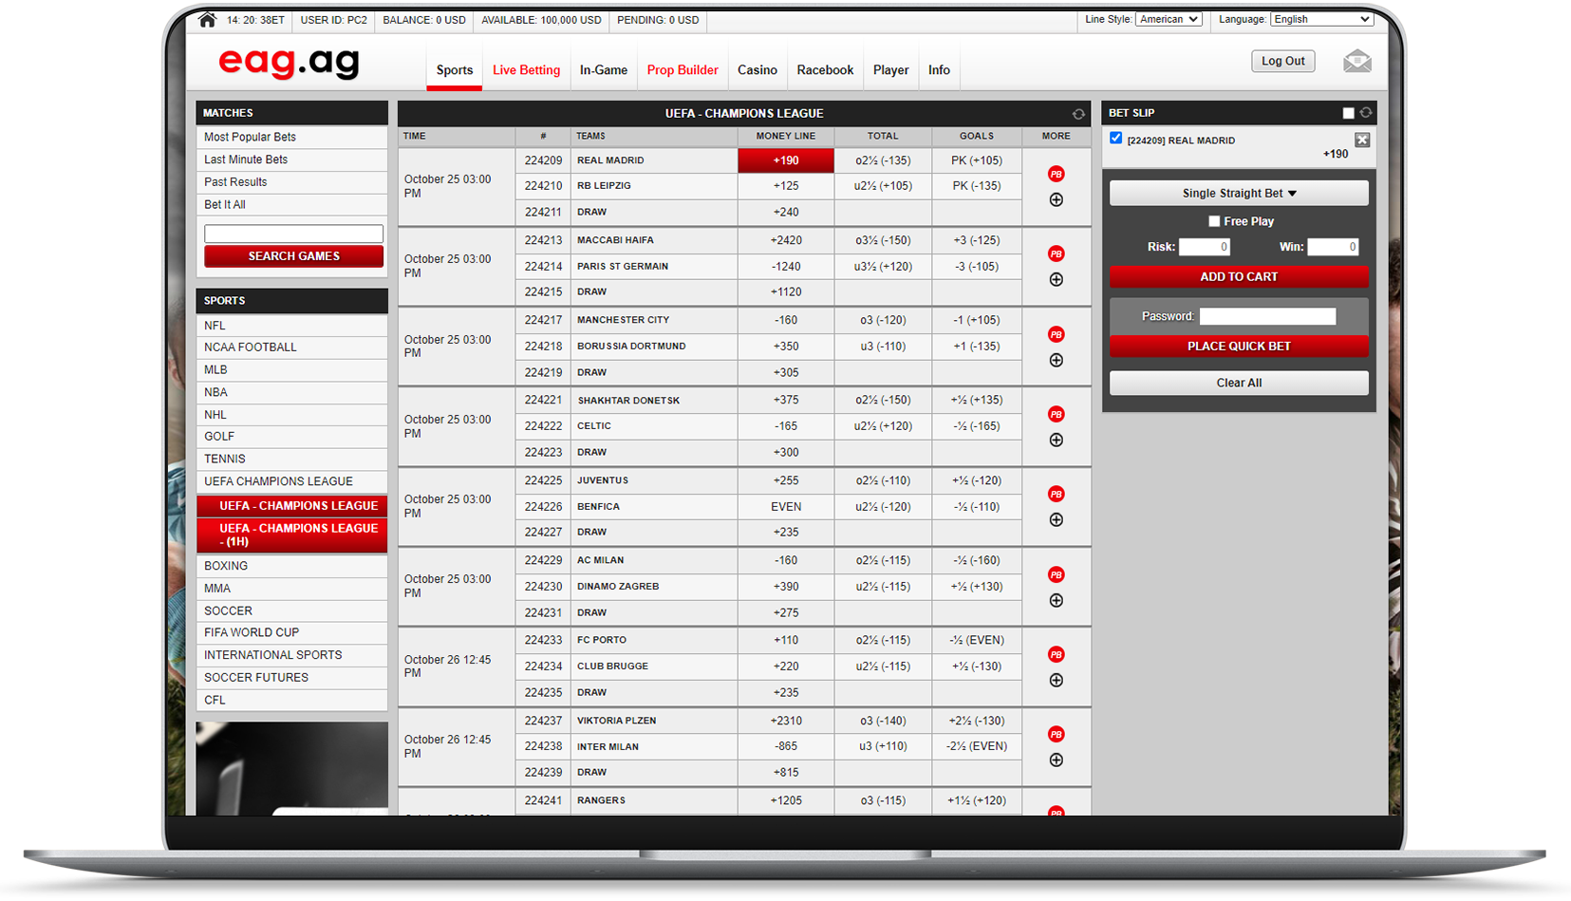This screenshot has height=901, width=1571.
Task: Select Paris St Germain -1240 money line
Action: 786,267
